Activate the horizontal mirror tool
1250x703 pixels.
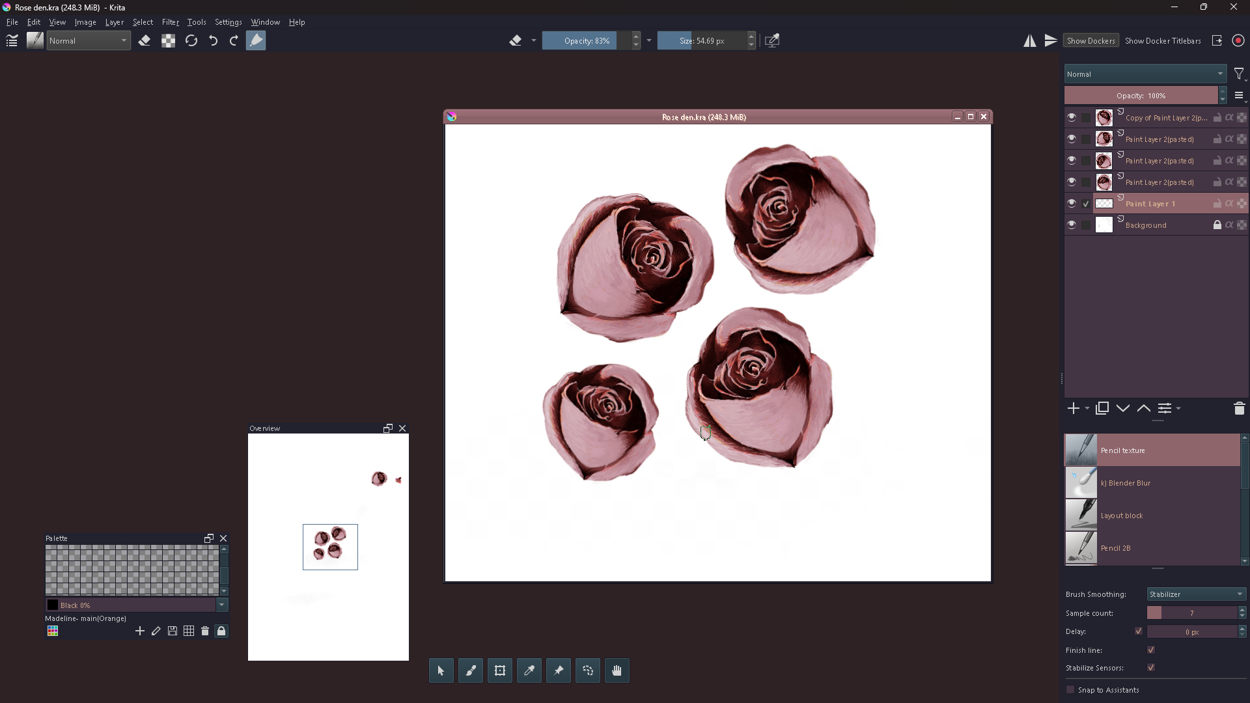click(x=1029, y=40)
